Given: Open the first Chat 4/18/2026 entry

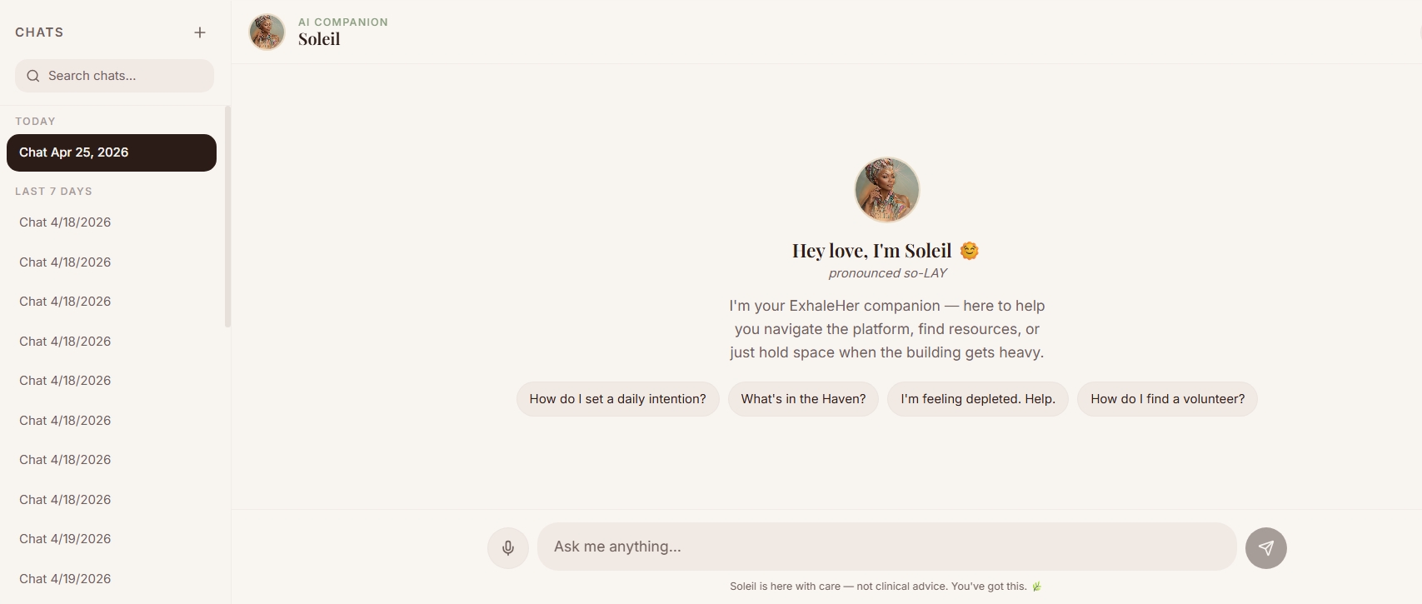Looking at the screenshot, I should pyautogui.click(x=65, y=222).
